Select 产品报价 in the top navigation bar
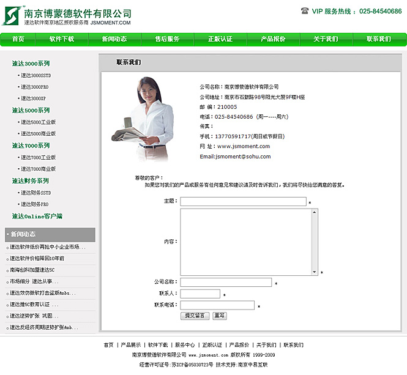This screenshot has width=407, height=375. point(273,39)
